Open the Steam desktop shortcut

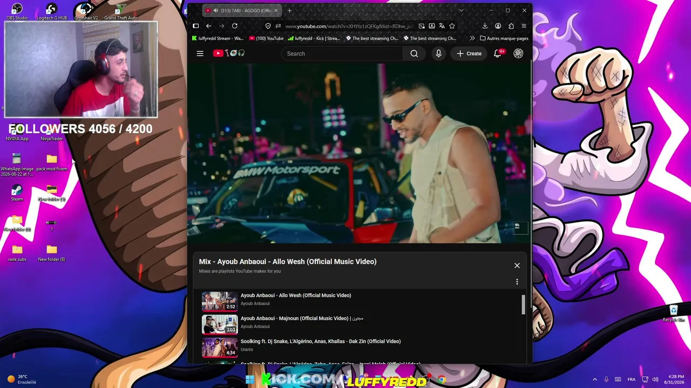coord(17,193)
